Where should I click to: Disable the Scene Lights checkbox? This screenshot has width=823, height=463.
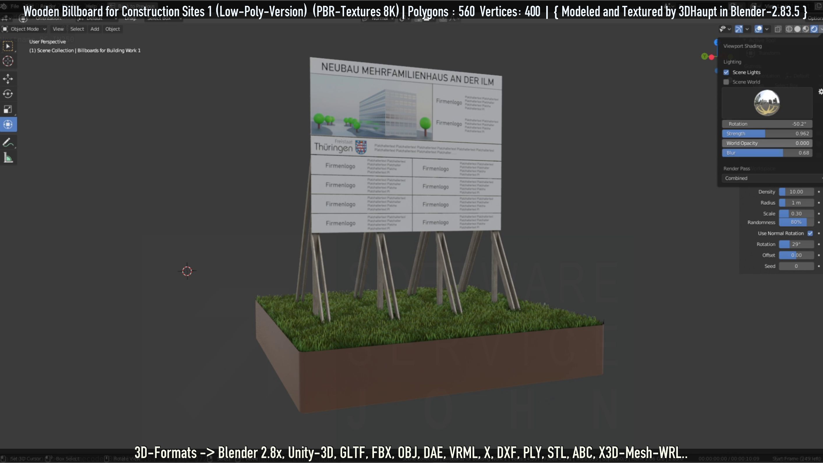tap(726, 72)
